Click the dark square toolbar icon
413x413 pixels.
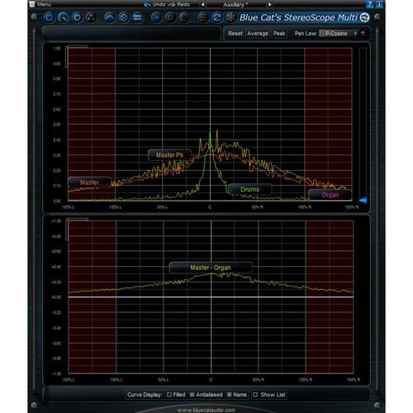(170, 17)
